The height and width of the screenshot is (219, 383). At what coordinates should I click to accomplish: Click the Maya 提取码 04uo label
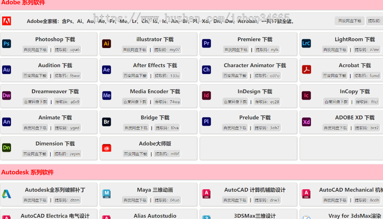[x=167, y=200]
